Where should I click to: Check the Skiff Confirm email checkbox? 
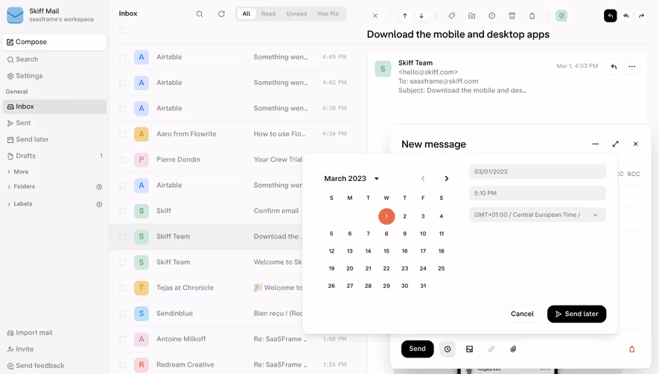point(122,211)
